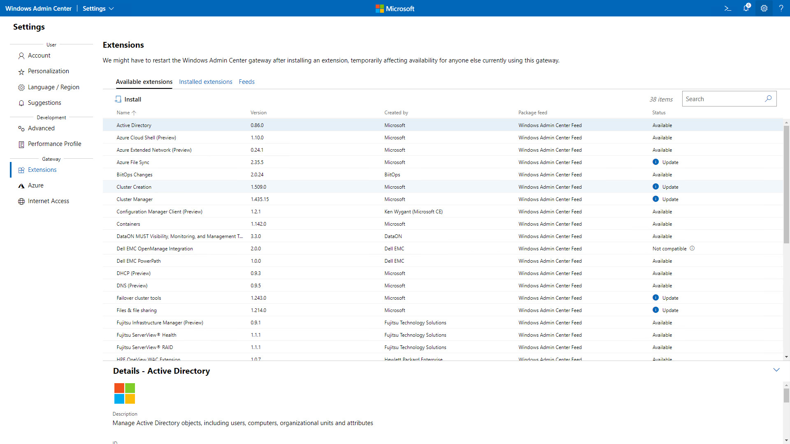Open Account settings
Viewport: 790px width, 444px height.
pos(39,55)
